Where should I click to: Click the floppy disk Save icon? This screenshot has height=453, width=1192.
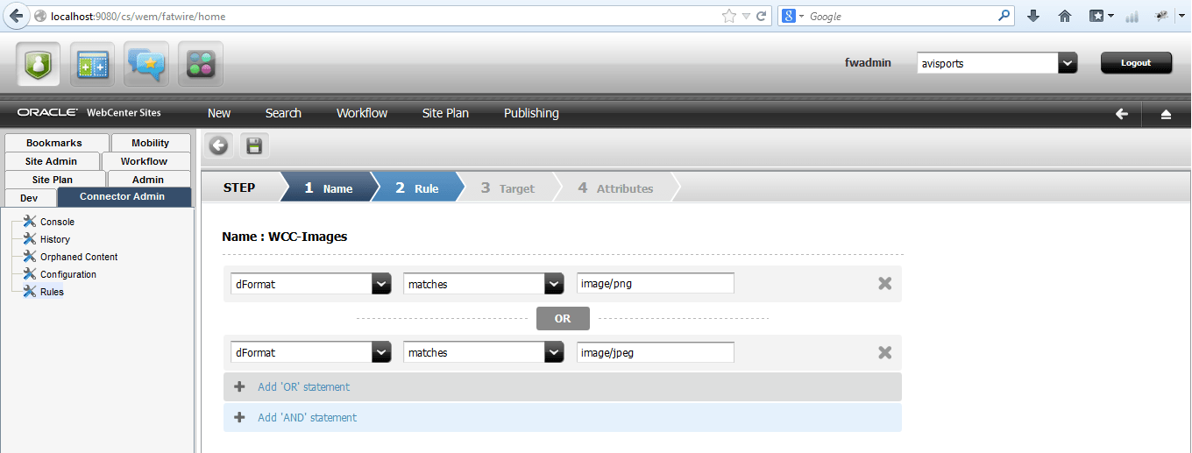254,146
